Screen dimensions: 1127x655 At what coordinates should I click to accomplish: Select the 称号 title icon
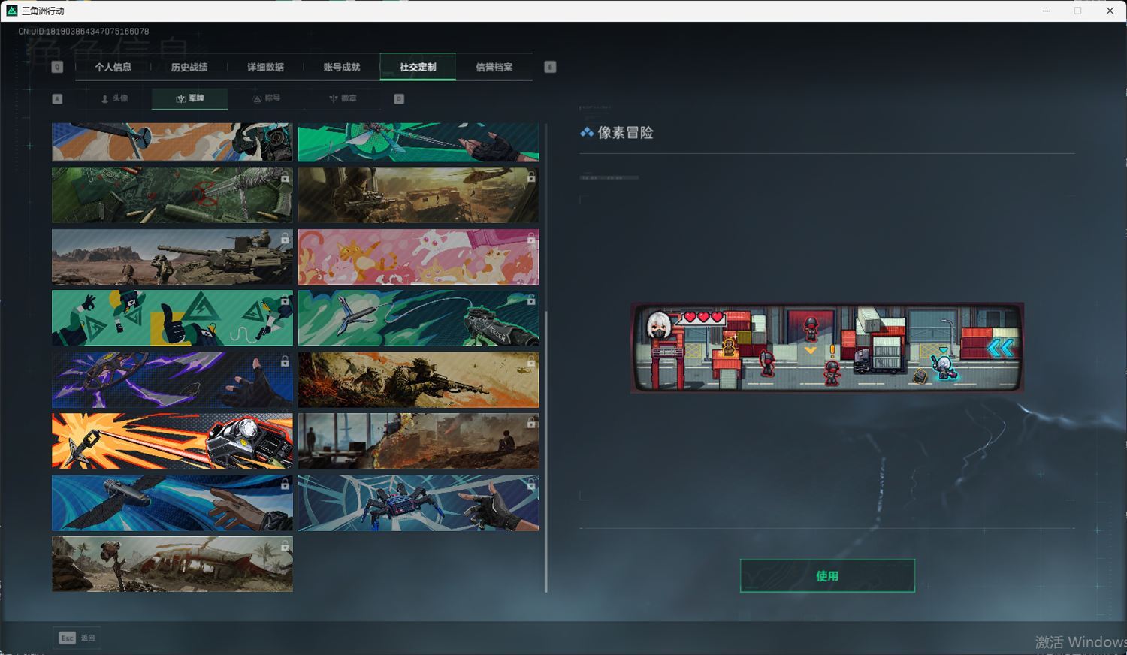pyautogui.click(x=257, y=98)
